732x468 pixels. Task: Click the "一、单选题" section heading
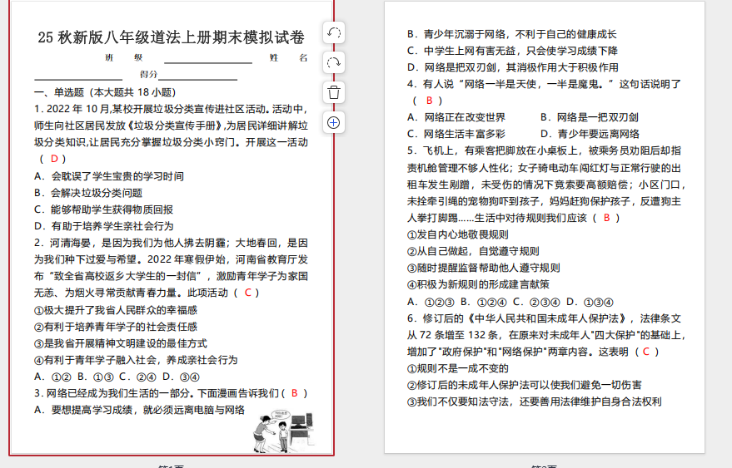click(59, 92)
